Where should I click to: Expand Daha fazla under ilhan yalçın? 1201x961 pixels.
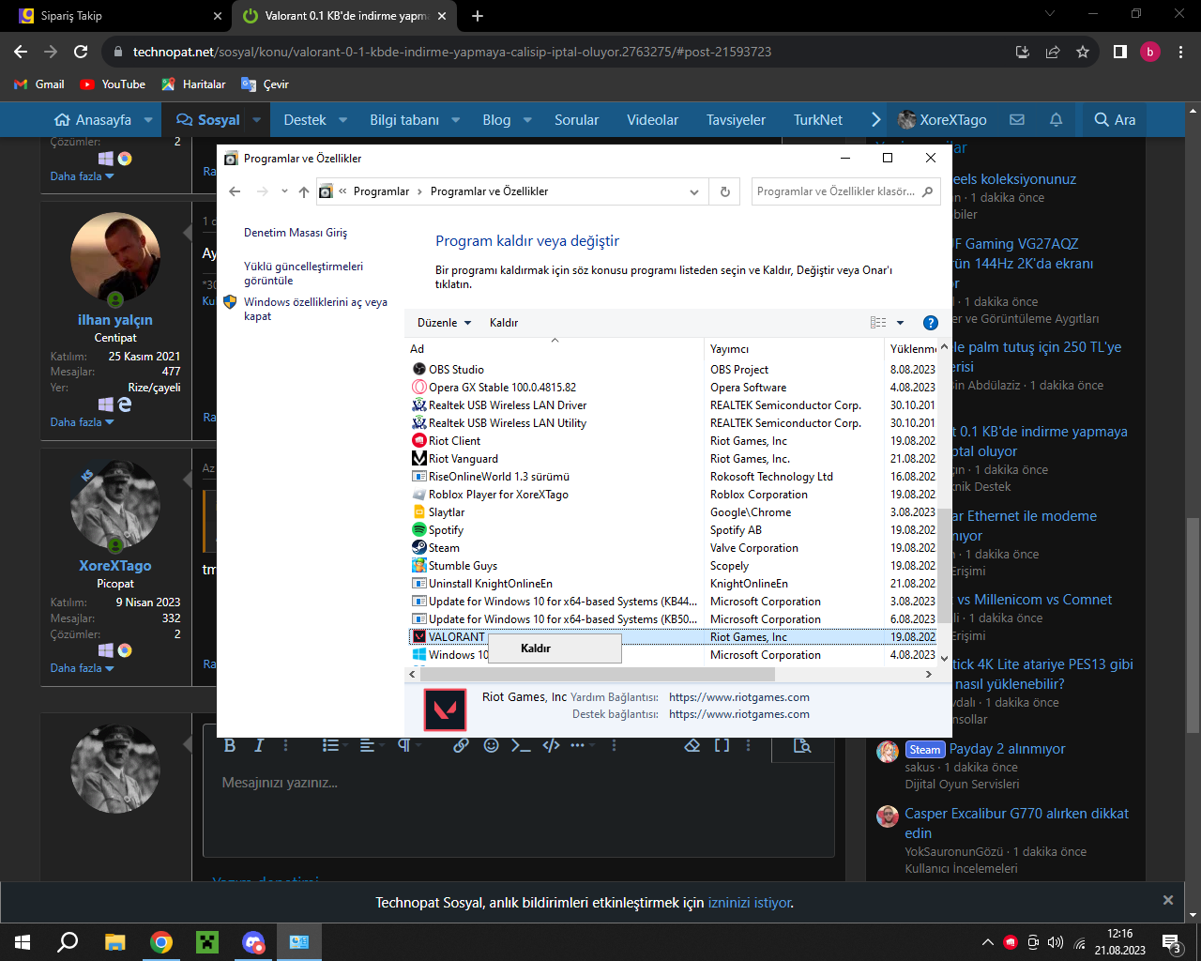click(x=82, y=422)
